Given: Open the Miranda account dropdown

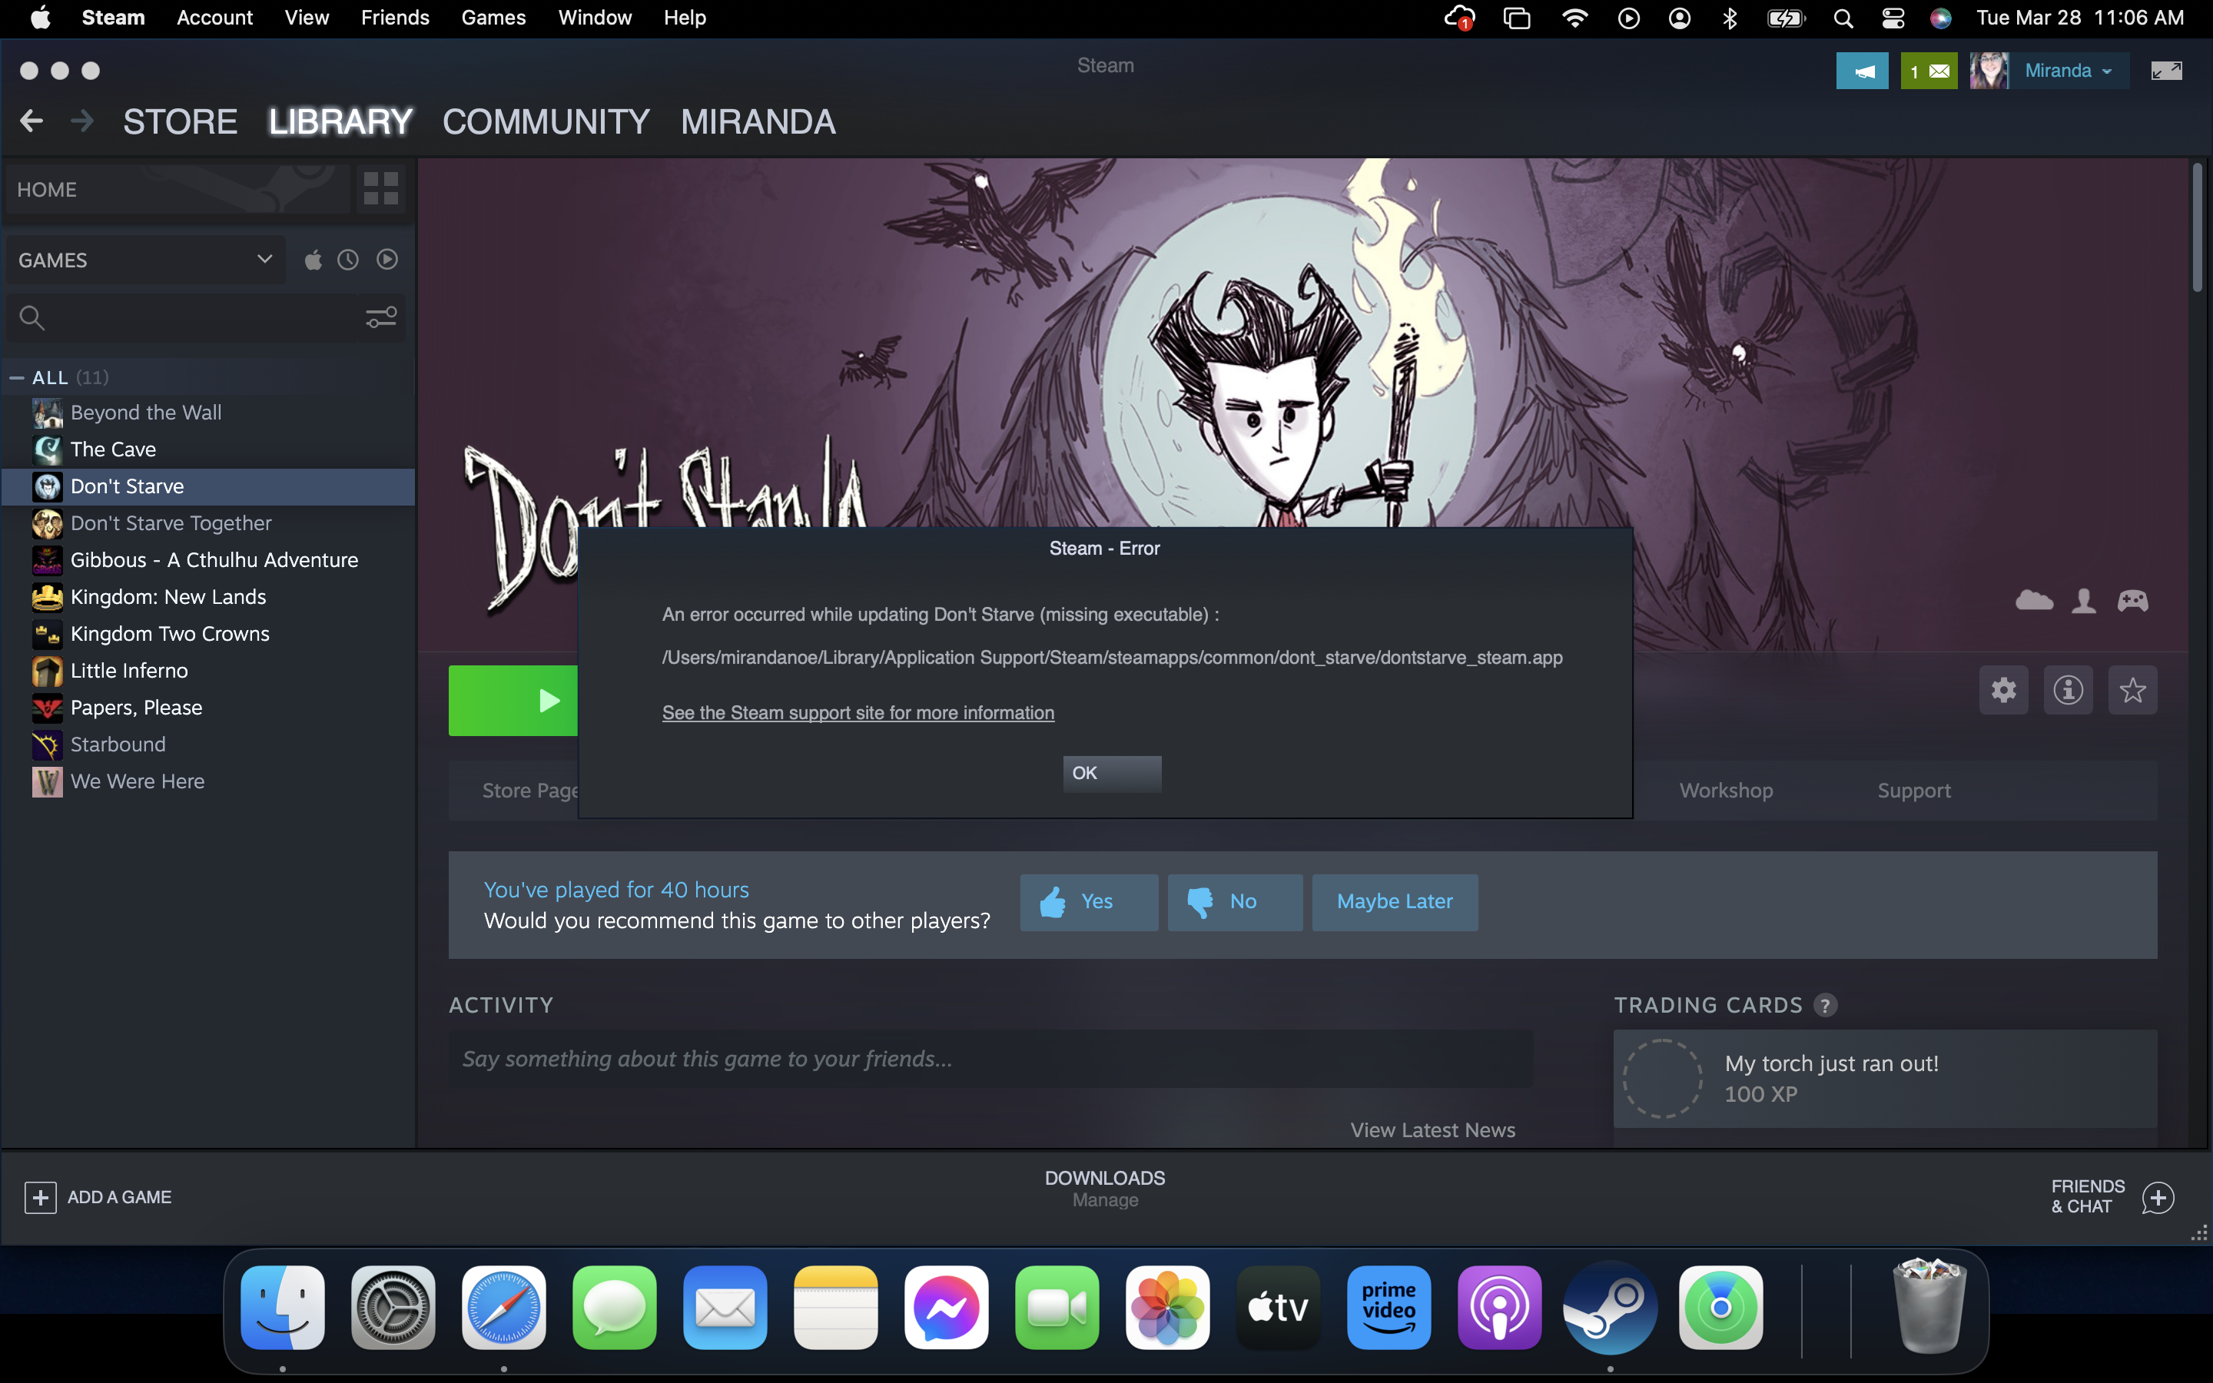Looking at the screenshot, I should point(2067,71).
